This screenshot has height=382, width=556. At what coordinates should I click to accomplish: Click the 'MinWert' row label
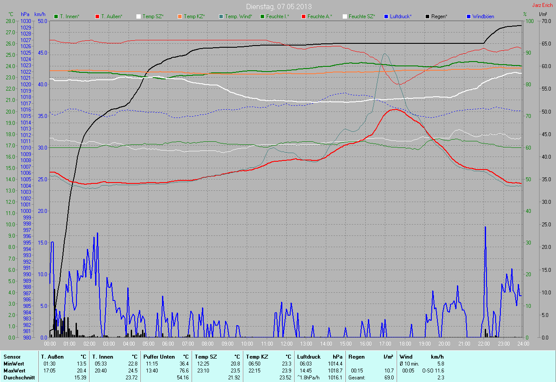coord(14,363)
